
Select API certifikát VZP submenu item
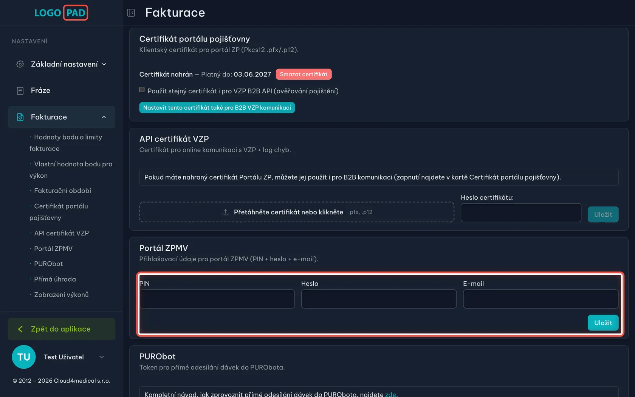pyautogui.click(x=62, y=233)
